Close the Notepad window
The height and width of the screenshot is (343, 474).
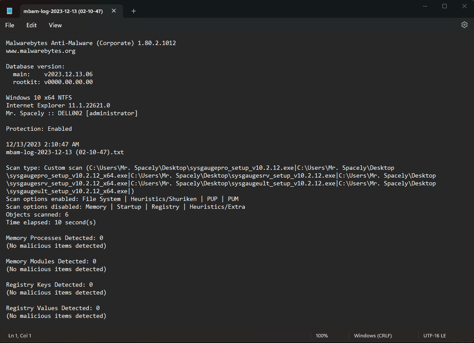click(x=464, y=6)
